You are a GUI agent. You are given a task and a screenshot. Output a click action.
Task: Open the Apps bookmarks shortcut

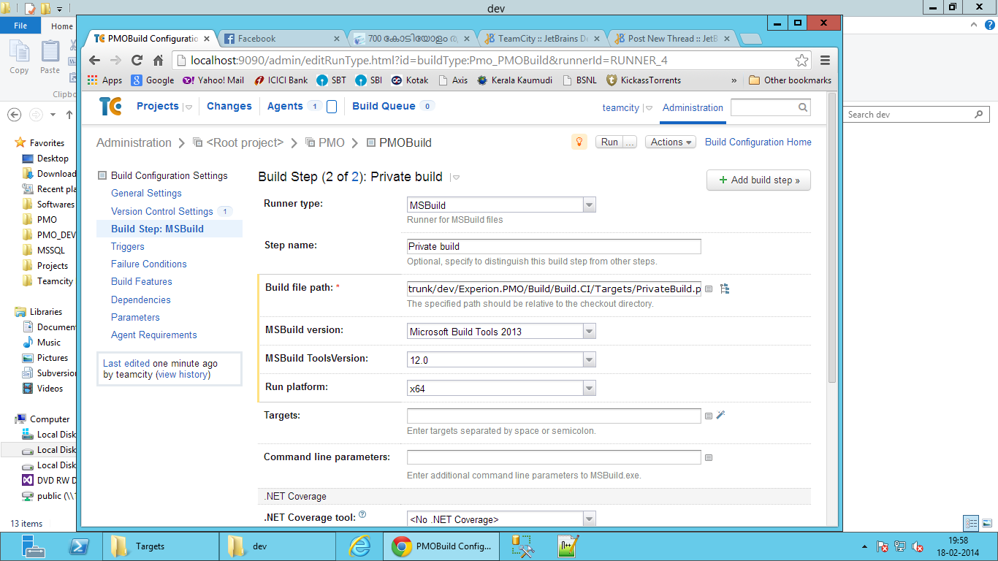pos(104,80)
